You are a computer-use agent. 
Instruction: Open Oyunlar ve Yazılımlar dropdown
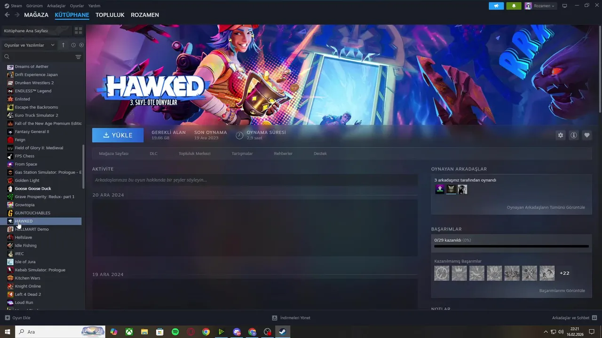click(29, 45)
